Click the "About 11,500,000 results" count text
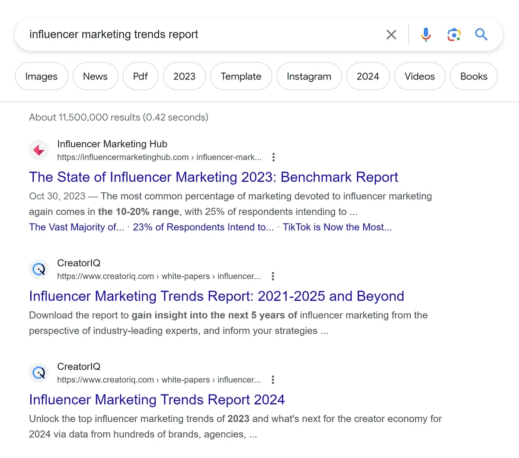519x458 pixels. pos(119,117)
